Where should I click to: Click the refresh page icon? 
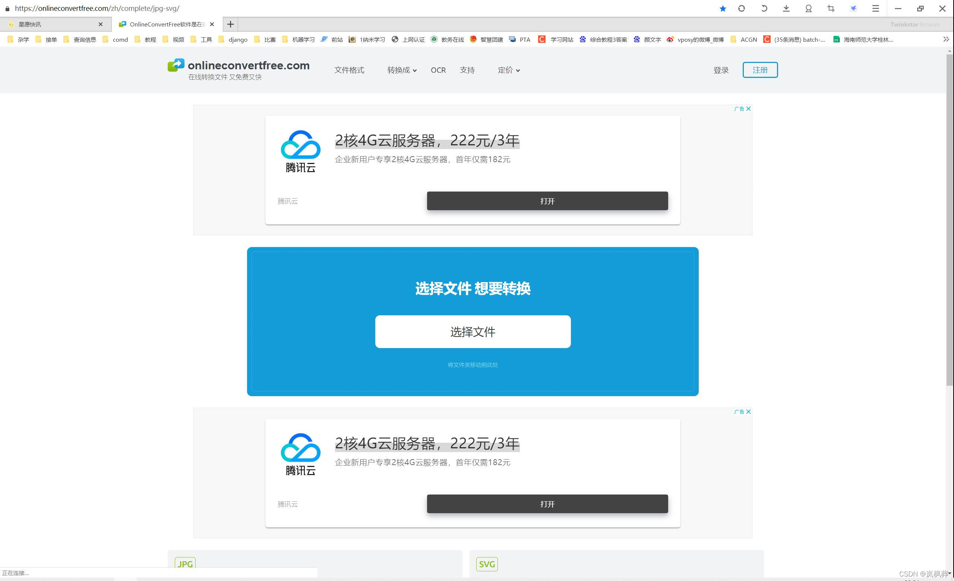pyautogui.click(x=742, y=9)
